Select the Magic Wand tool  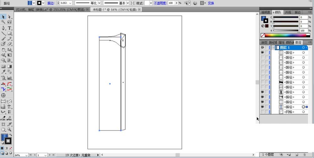pos(3,22)
